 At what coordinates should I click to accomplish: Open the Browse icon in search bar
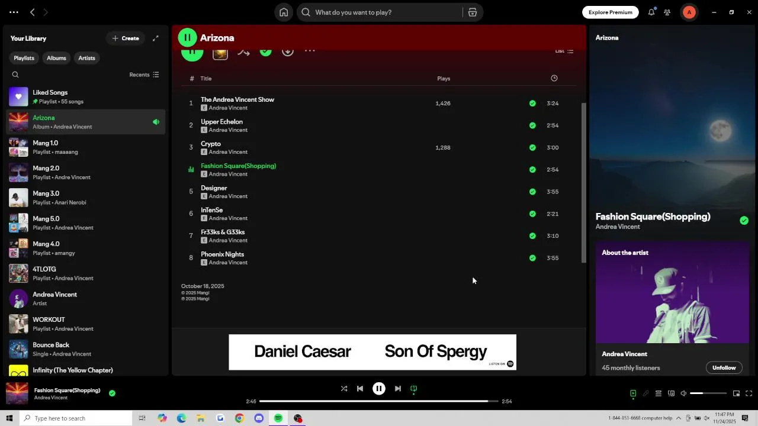coord(473,12)
